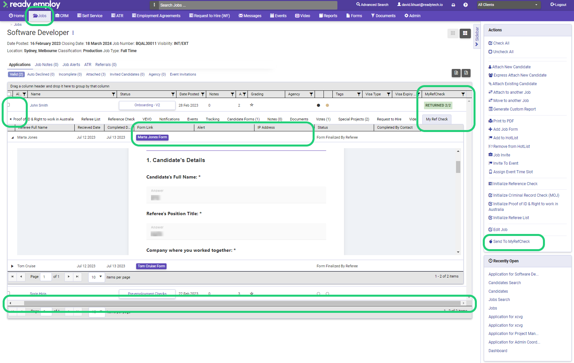Export applications to PDF icon
This screenshot has width=574, height=363.
(466, 73)
